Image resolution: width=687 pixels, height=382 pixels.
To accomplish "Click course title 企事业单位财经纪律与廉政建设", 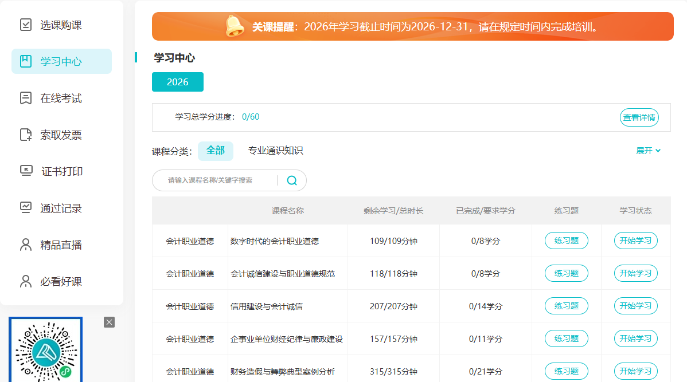I will coord(287,339).
